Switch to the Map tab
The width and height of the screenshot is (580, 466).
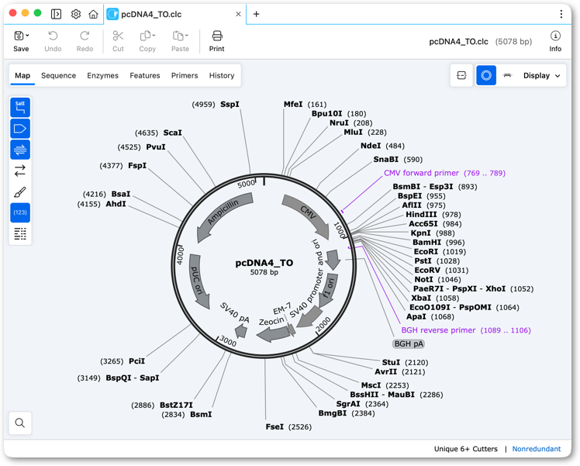point(22,75)
